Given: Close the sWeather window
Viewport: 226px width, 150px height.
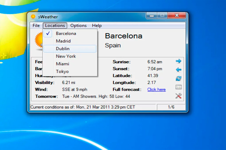Looking at the screenshot, I should pyautogui.click(x=177, y=16).
